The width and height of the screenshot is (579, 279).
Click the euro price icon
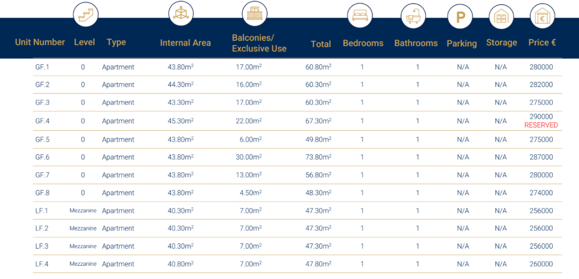point(542,17)
